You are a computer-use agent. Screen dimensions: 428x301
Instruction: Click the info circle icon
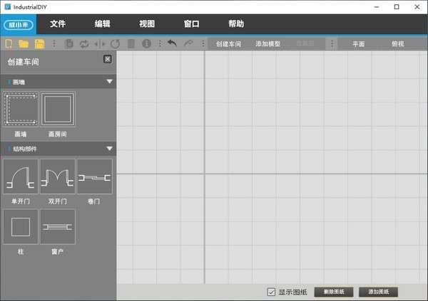tap(146, 44)
